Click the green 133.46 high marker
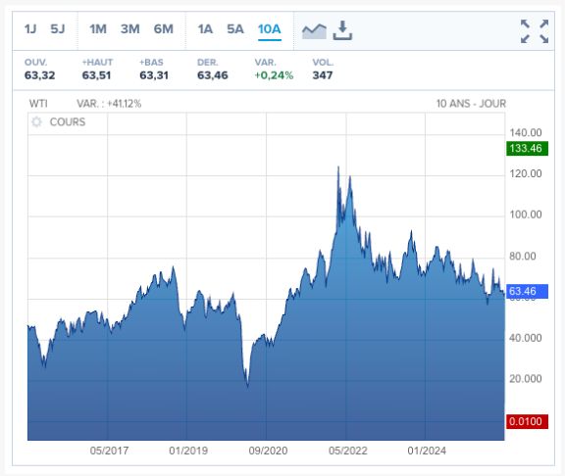The image size is (565, 476). coord(527,148)
